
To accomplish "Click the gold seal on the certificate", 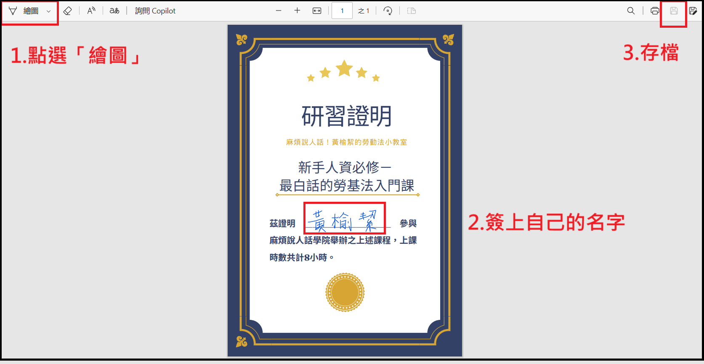I will click(x=345, y=292).
